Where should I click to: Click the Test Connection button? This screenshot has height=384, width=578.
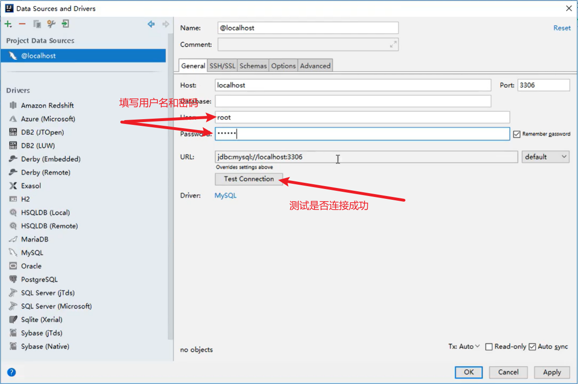[249, 179]
